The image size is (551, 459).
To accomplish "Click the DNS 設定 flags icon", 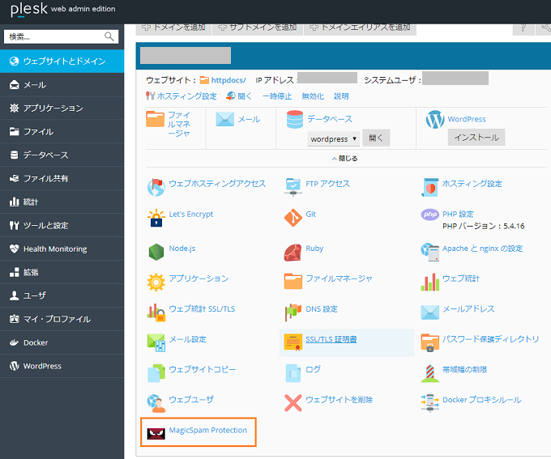I will 293,312.
